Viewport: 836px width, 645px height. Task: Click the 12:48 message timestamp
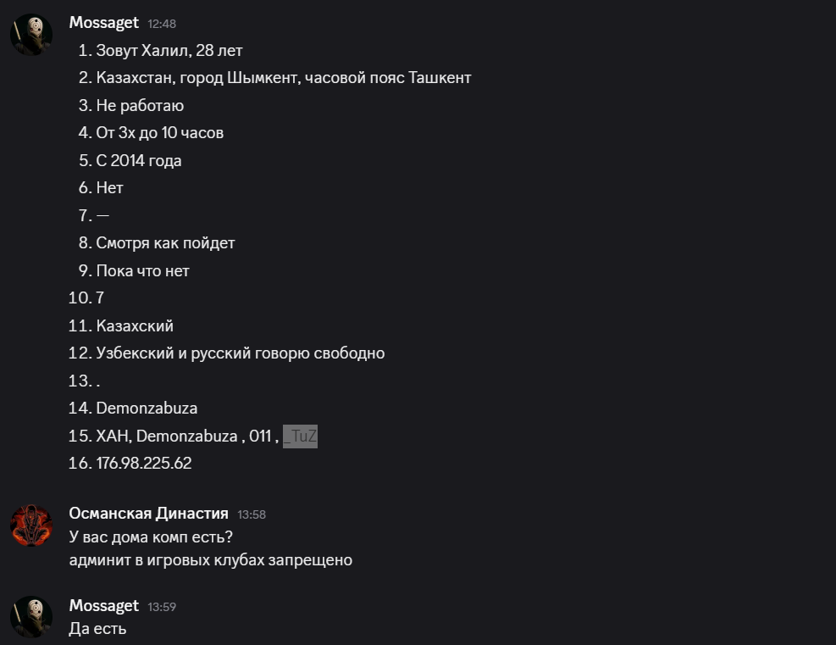point(162,24)
